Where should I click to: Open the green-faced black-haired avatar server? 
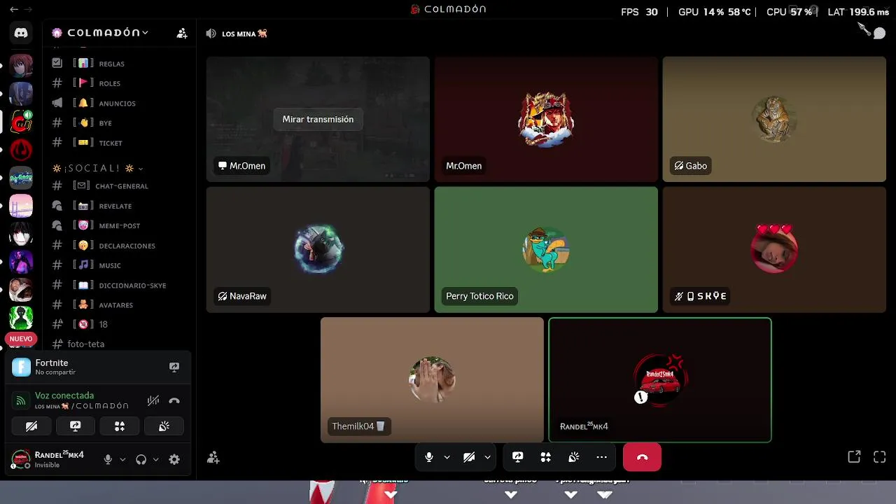pyautogui.click(x=21, y=318)
